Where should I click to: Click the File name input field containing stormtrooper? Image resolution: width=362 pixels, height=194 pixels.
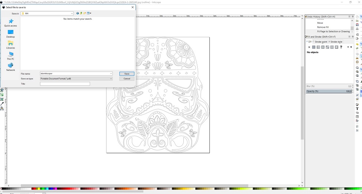pyautogui.click(x=75, y=73)
